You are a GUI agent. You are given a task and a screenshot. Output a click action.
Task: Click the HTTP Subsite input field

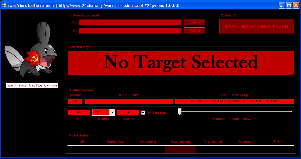pos(129,101)
